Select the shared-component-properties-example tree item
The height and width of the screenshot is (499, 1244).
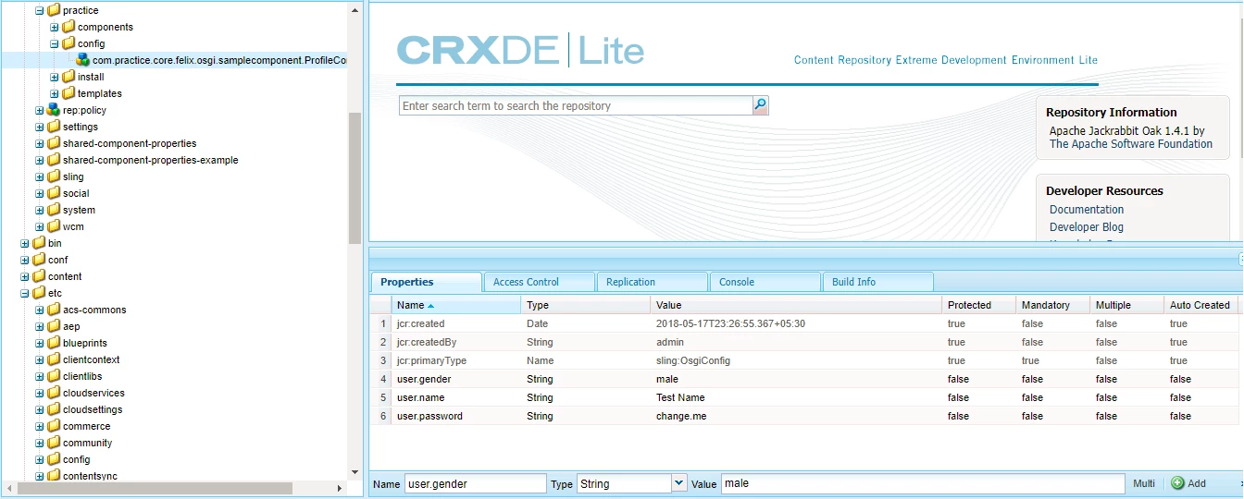[150, 160]
